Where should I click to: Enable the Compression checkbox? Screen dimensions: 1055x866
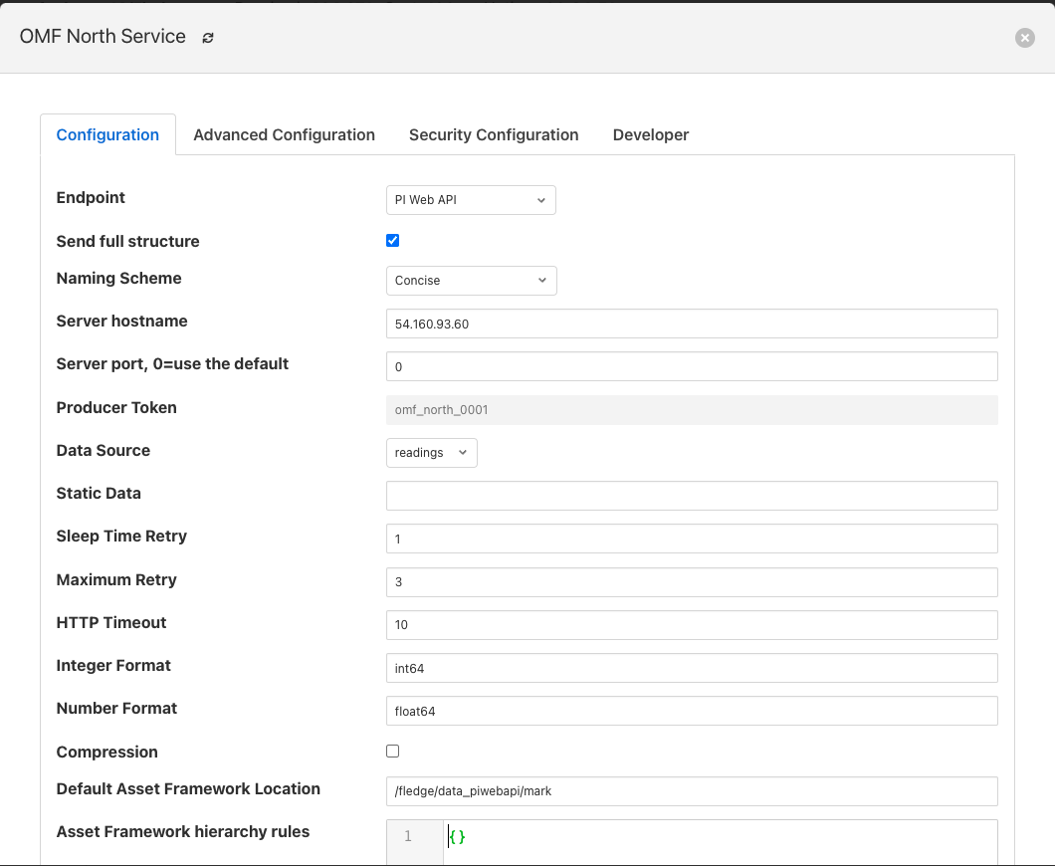(392, 752)
